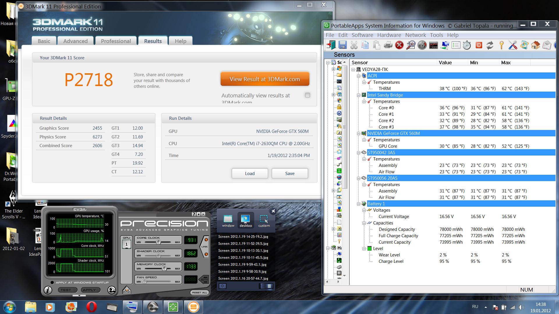
Task: Click the envelope mail icon in SIW toolbar
Action: pos(547,45)
